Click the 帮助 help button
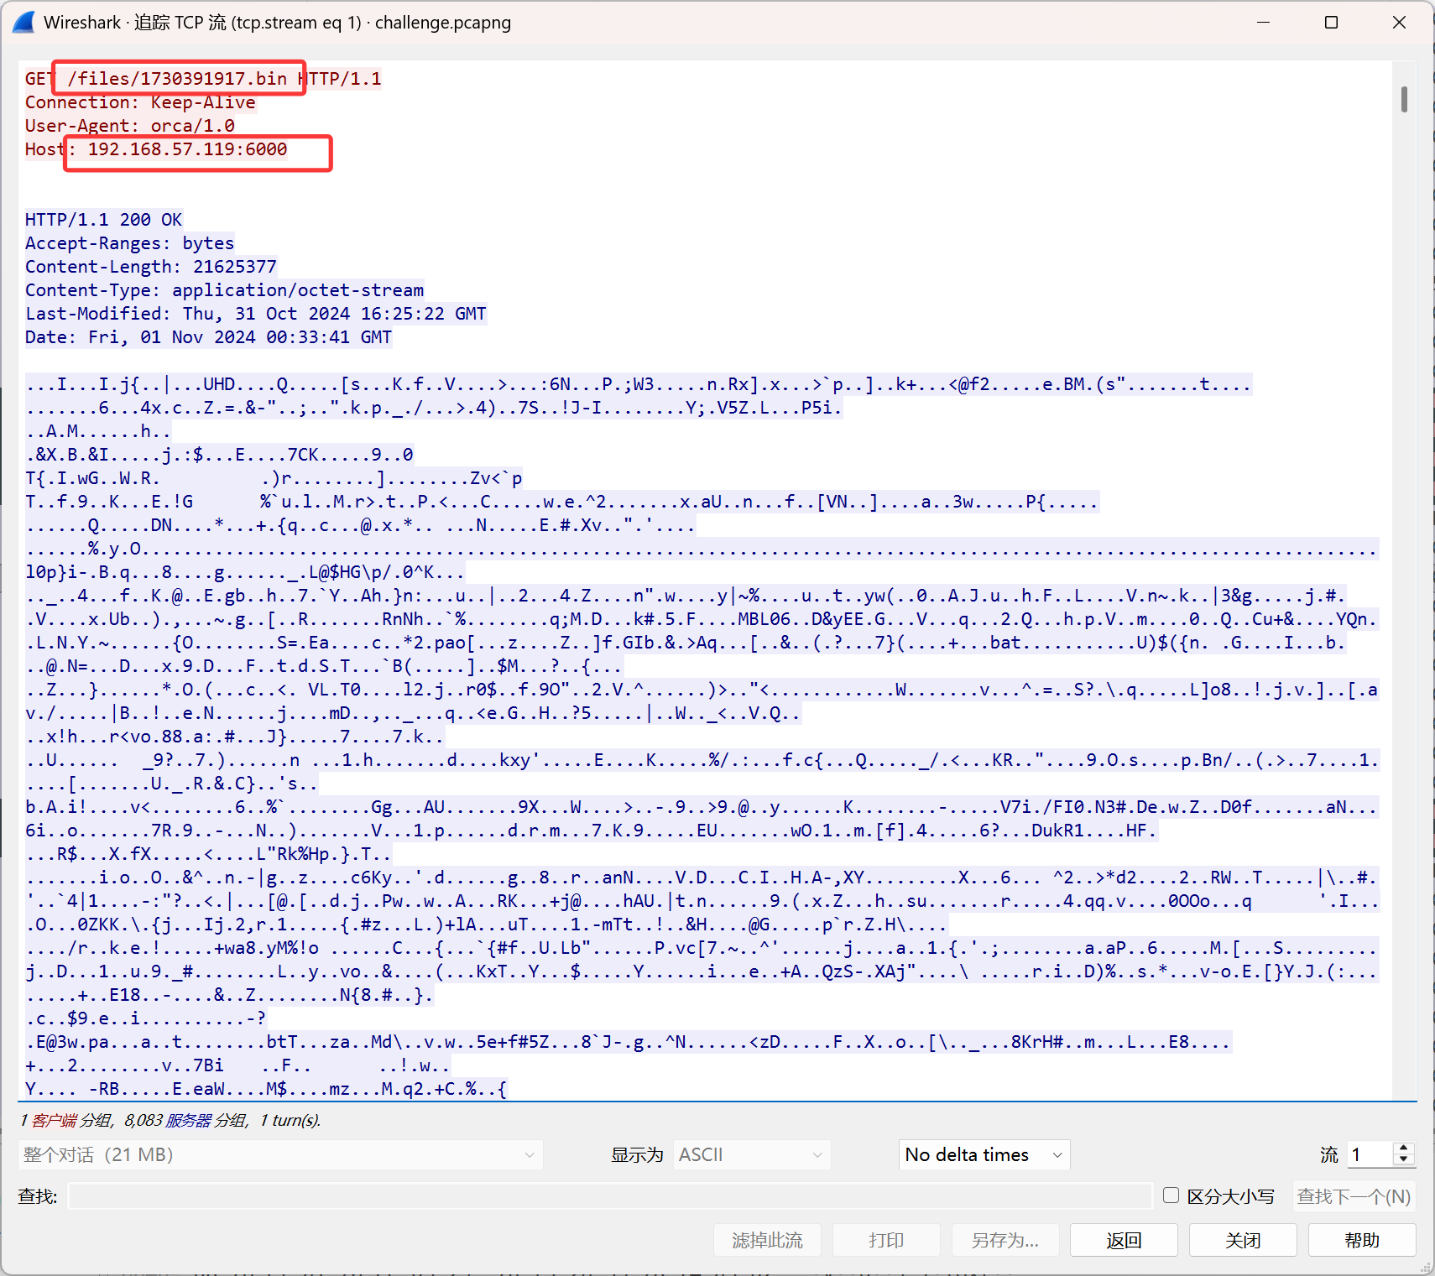1435x1276 pixels. point(1362,1240)
